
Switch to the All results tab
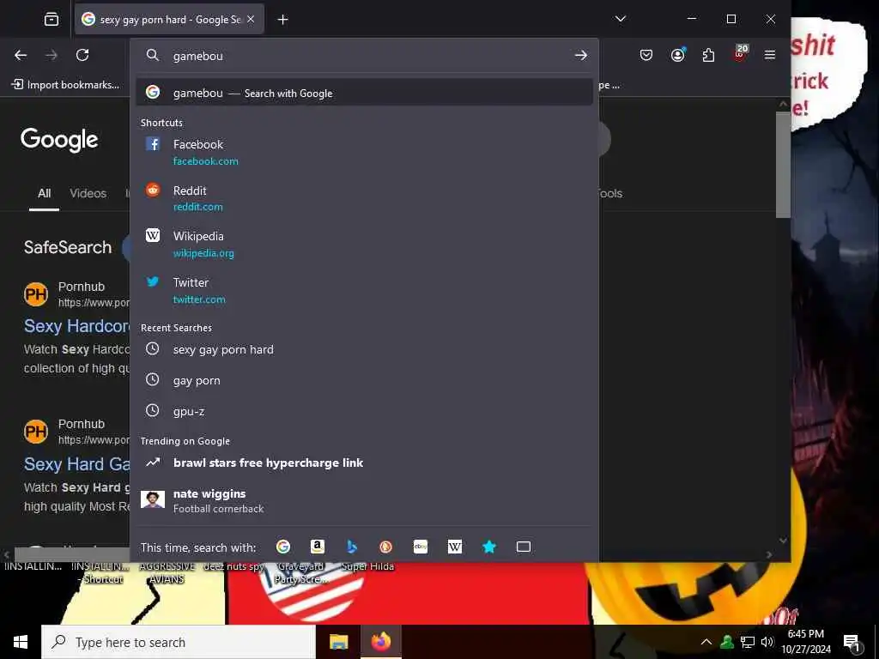coord(45,193)
